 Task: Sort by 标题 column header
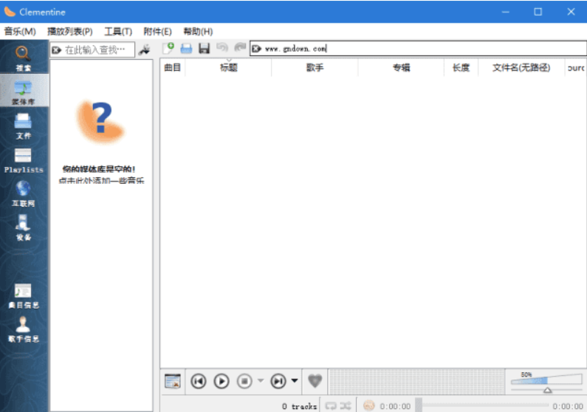coord(228,68)
